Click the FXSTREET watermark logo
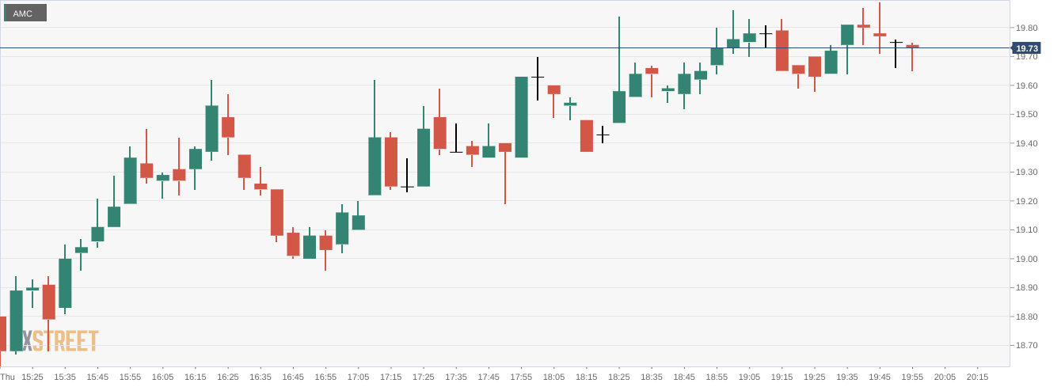 coord(59,341)
